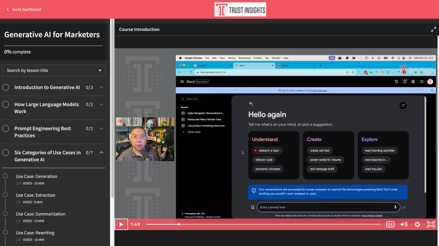Mark Use Case: Rewriting status circle
Image resolution: width=439 pixels, height=246 pixels.
click(x=5, y=232)
